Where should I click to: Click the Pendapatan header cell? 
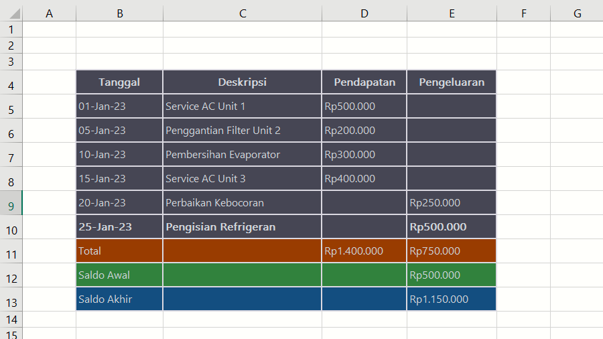click(x=364, y=82)
